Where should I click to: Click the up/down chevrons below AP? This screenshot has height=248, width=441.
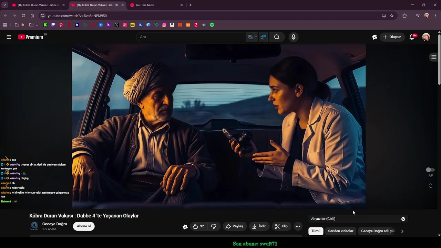tap(431, 186)
